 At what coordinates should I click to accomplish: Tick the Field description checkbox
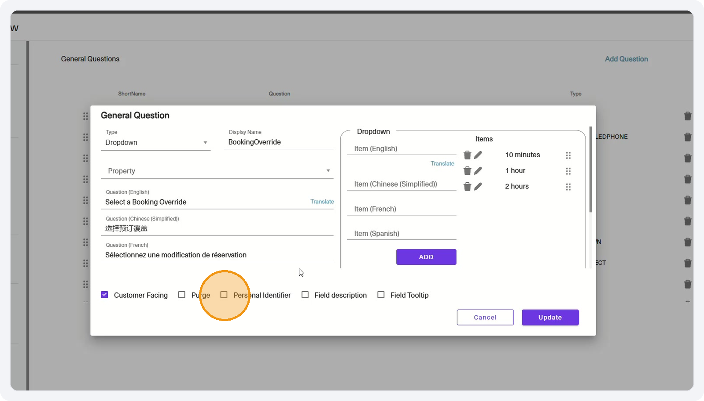[305, 295]
